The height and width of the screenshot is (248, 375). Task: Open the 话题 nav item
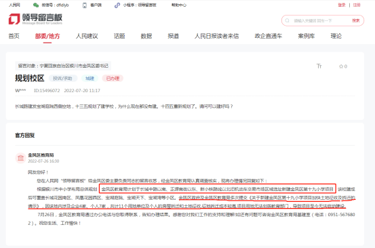119,36
